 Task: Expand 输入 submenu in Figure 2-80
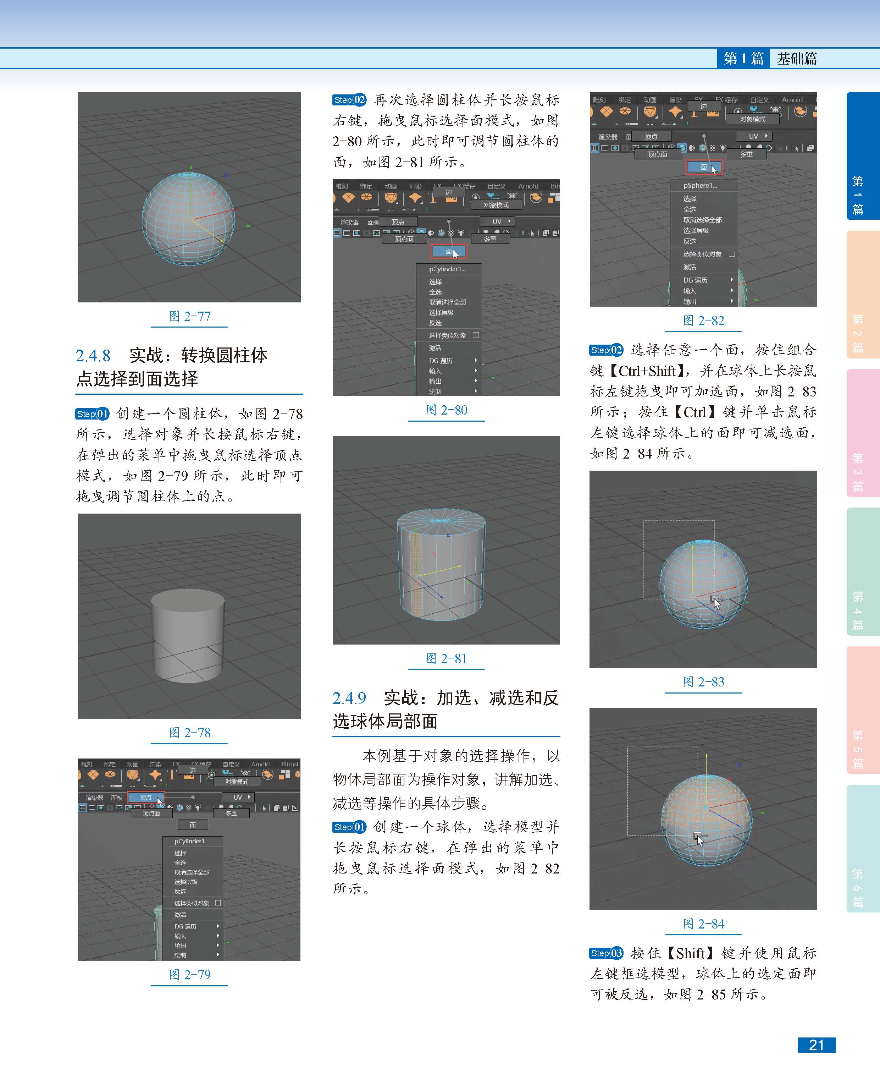point(449,371)
